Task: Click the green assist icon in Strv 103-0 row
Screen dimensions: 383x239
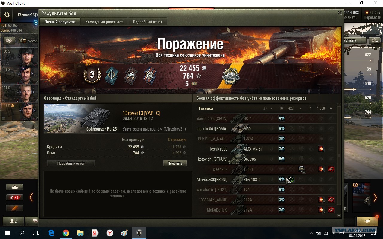Action: [291, 179]
